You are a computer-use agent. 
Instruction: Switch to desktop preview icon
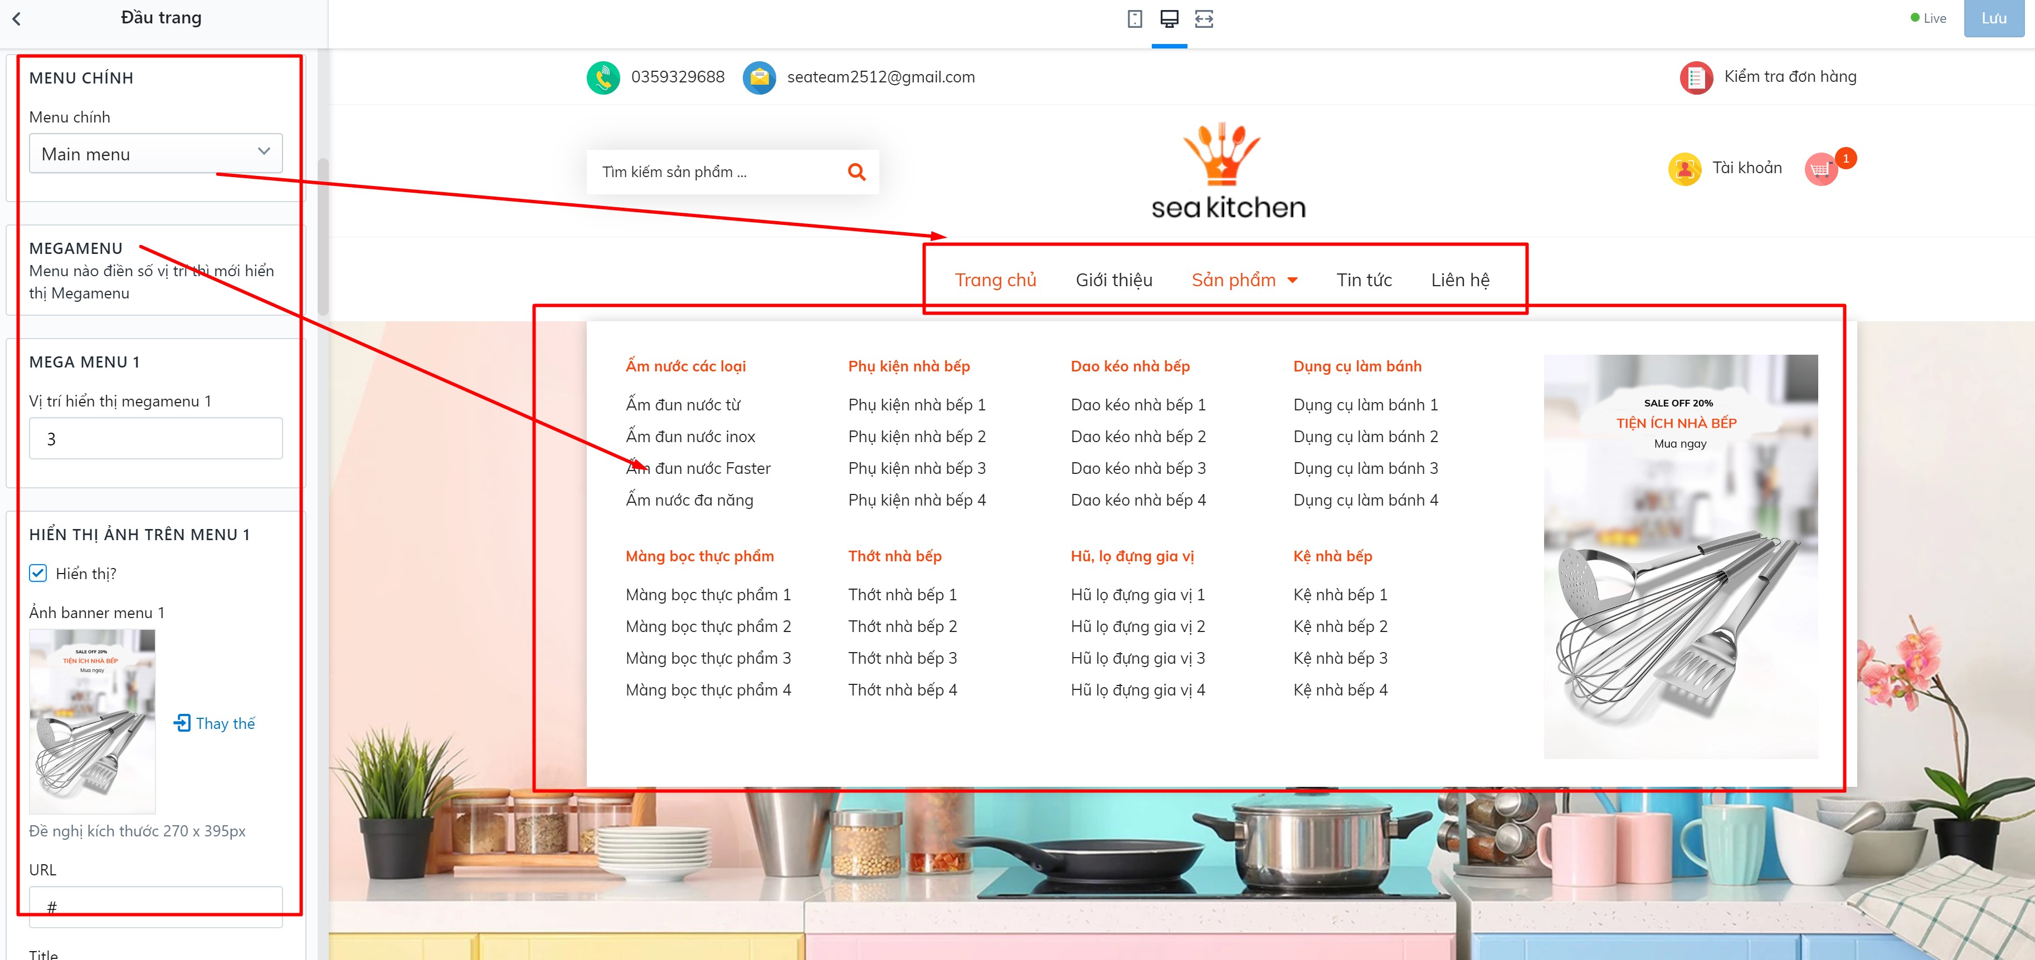(1169, 19)
